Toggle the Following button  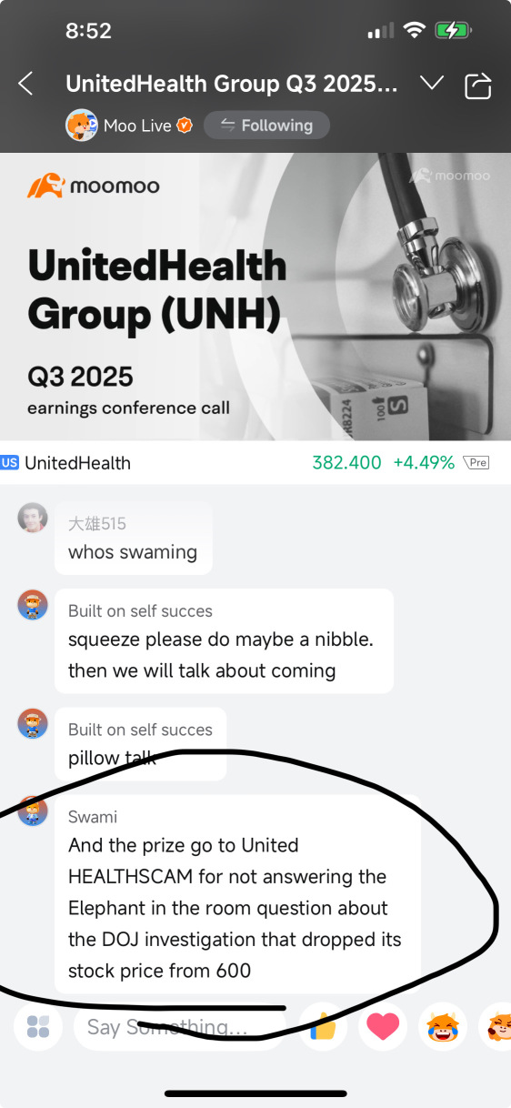(x=266, y=126)
